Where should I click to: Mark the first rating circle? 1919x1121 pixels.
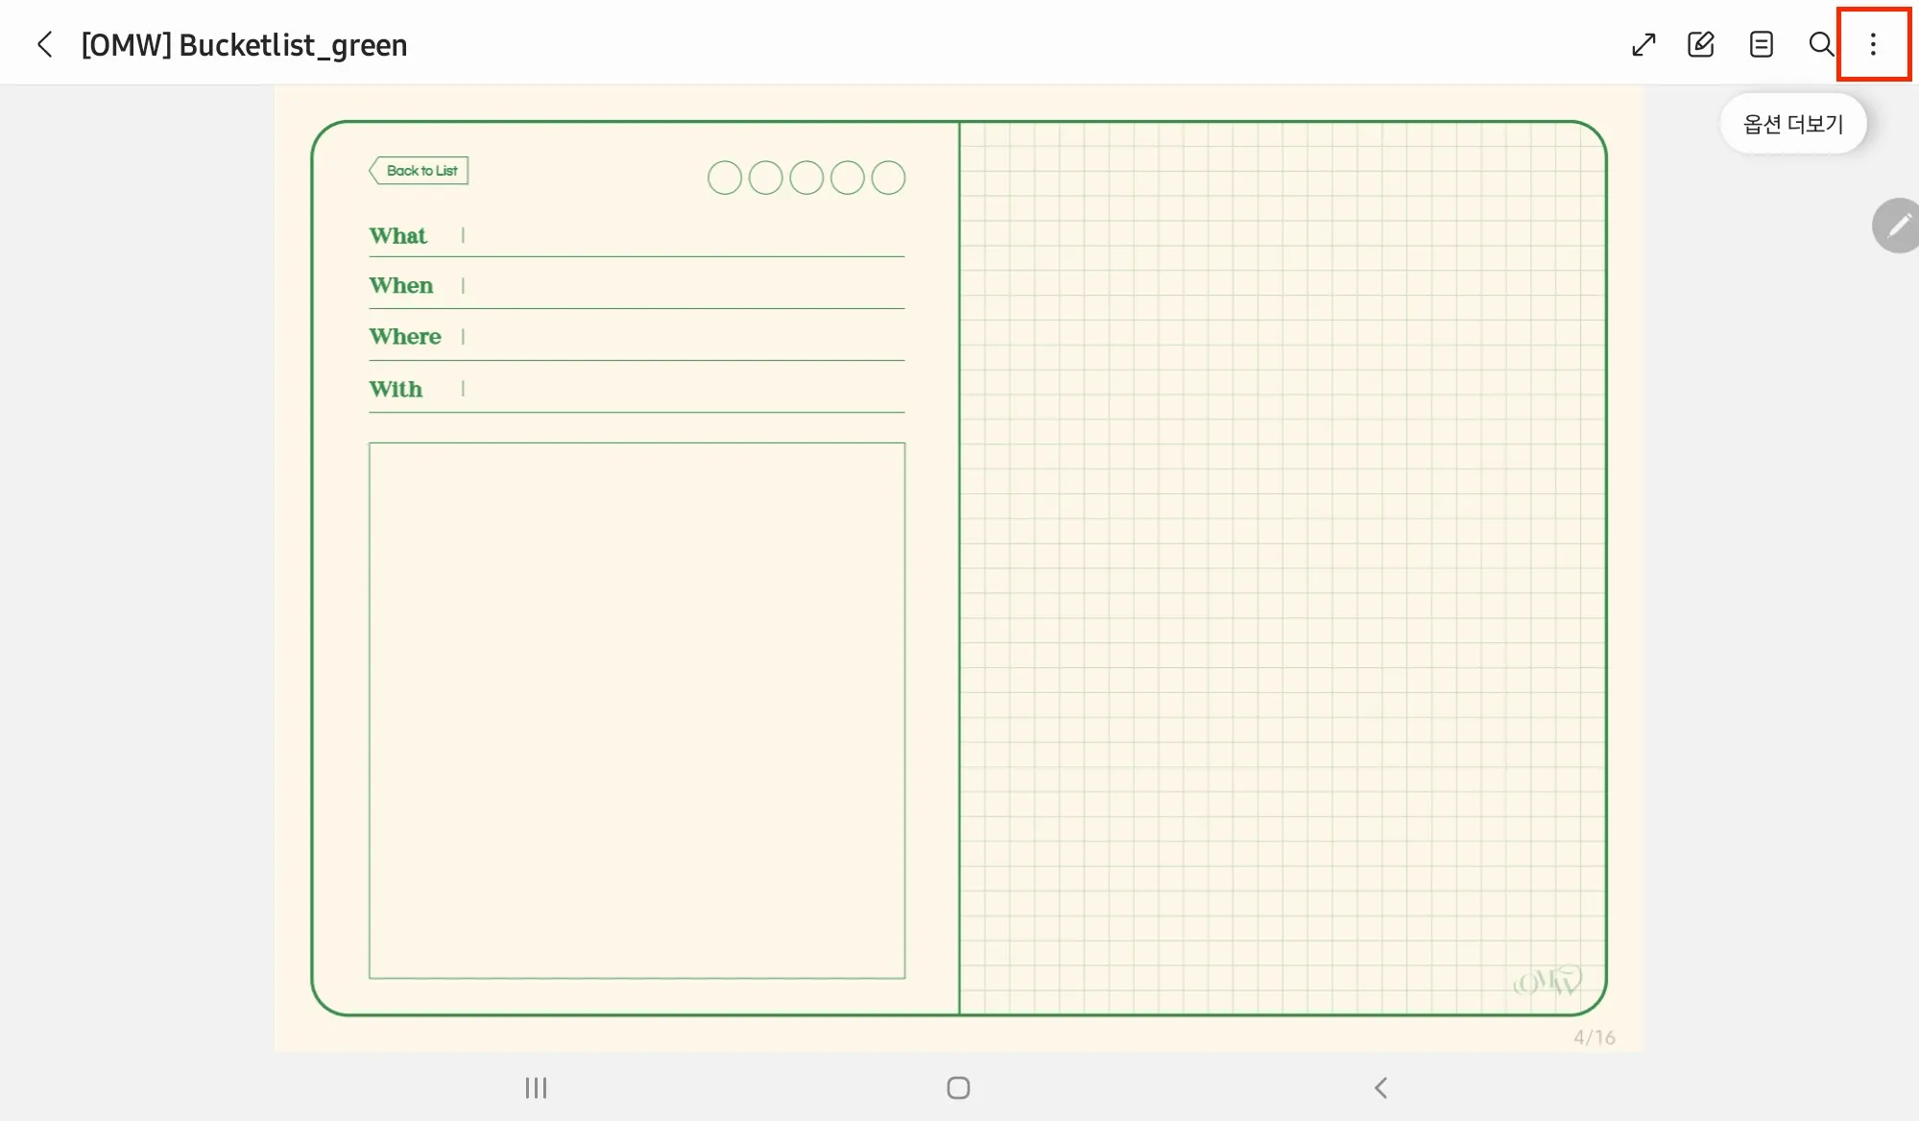click(725, 178)
